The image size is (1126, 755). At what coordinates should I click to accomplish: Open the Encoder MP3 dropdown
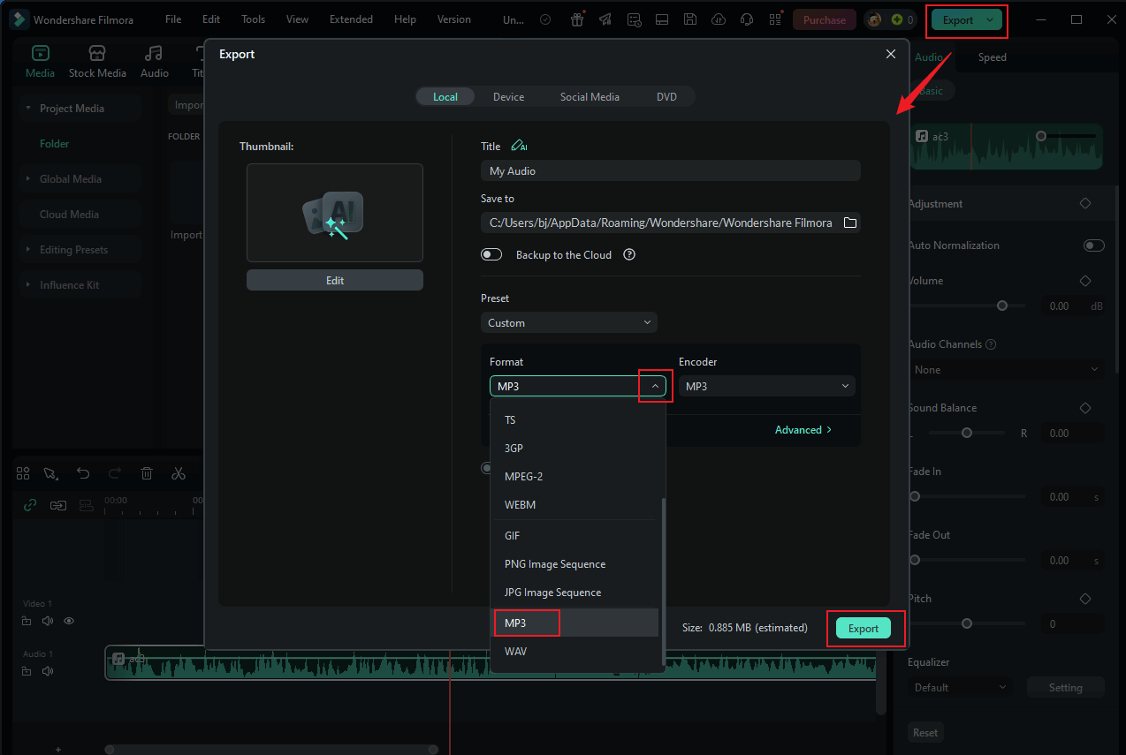tap(766, 387)
